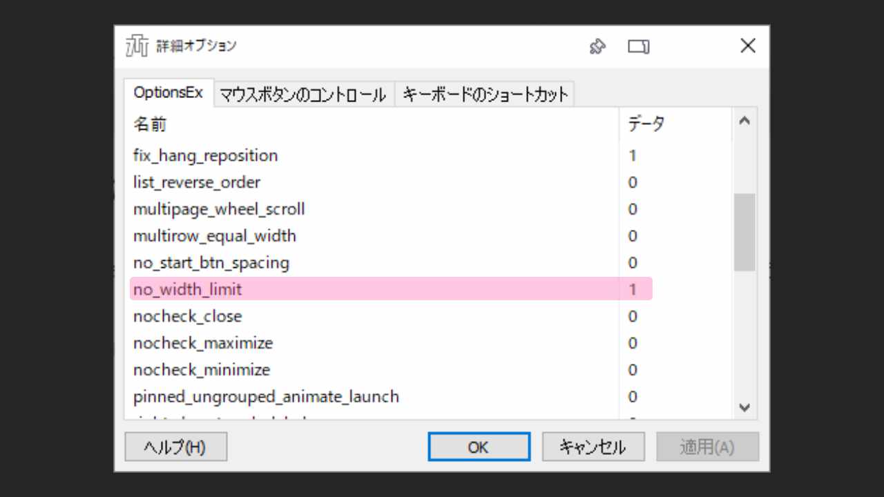The width and height of the screenshot is (884, 497).
Task: Click the OK button
Action: click(x=479, y=447)
